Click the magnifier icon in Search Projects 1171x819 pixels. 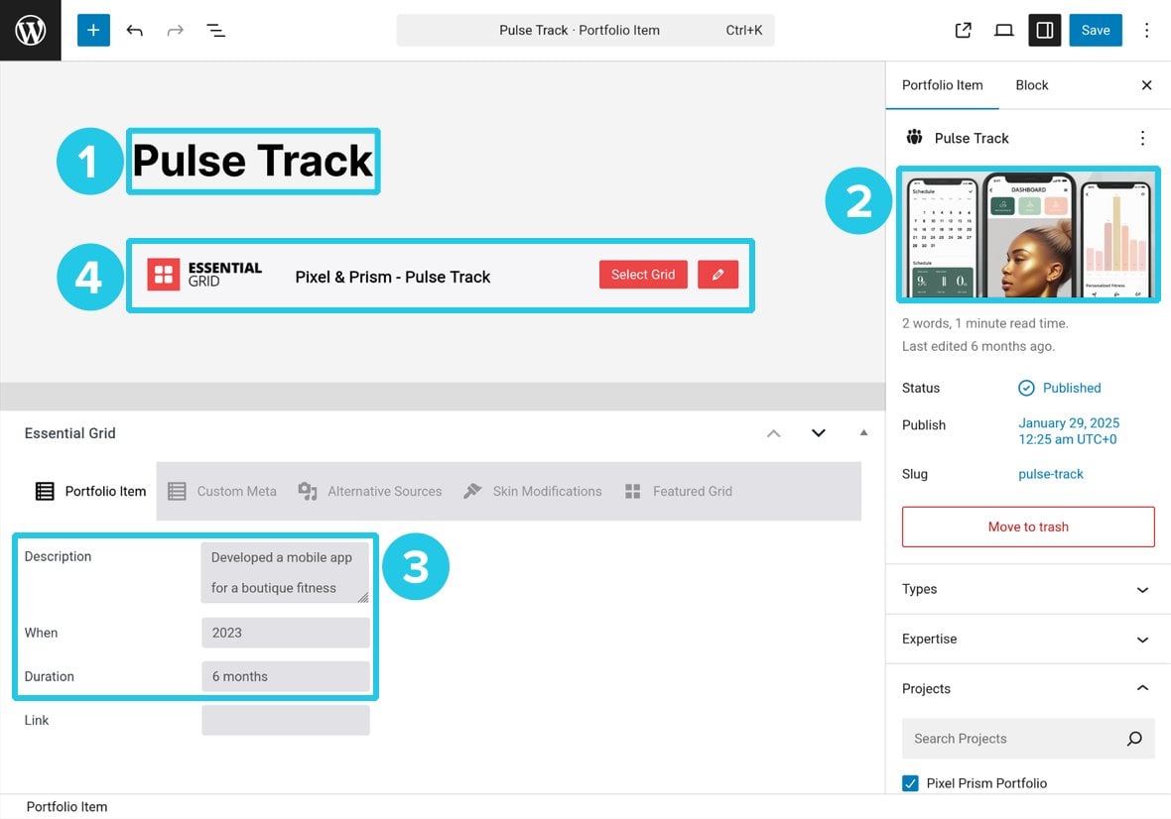tap(1133, 739)
